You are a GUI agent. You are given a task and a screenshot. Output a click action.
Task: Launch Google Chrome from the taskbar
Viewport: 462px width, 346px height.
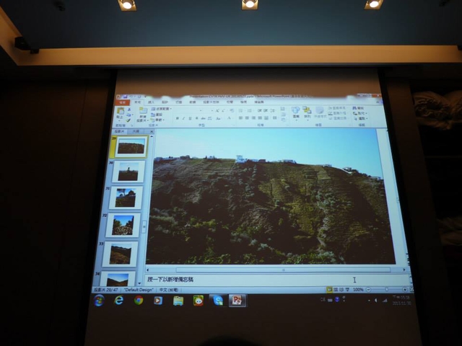[139, 300]
